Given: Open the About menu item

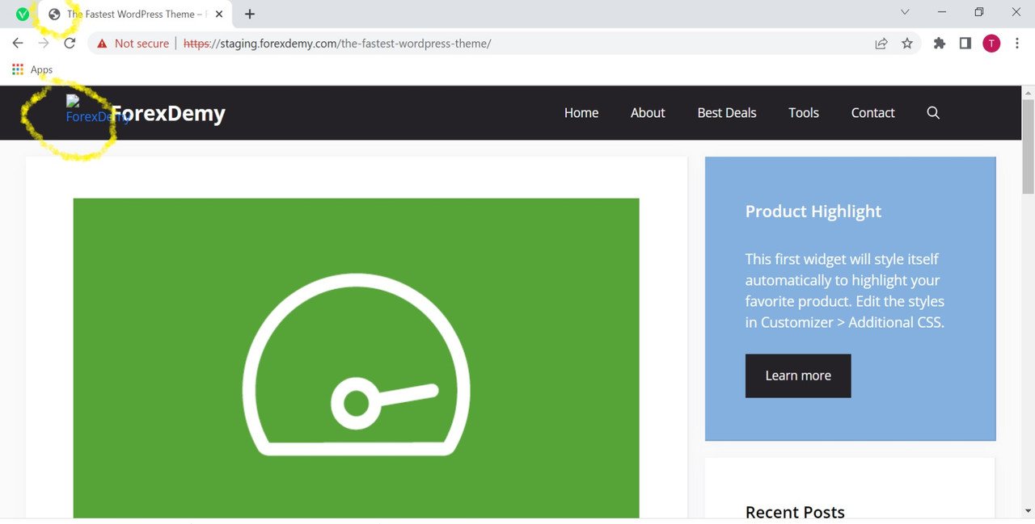Looking at the screenshot, I should tap(648, 113).
